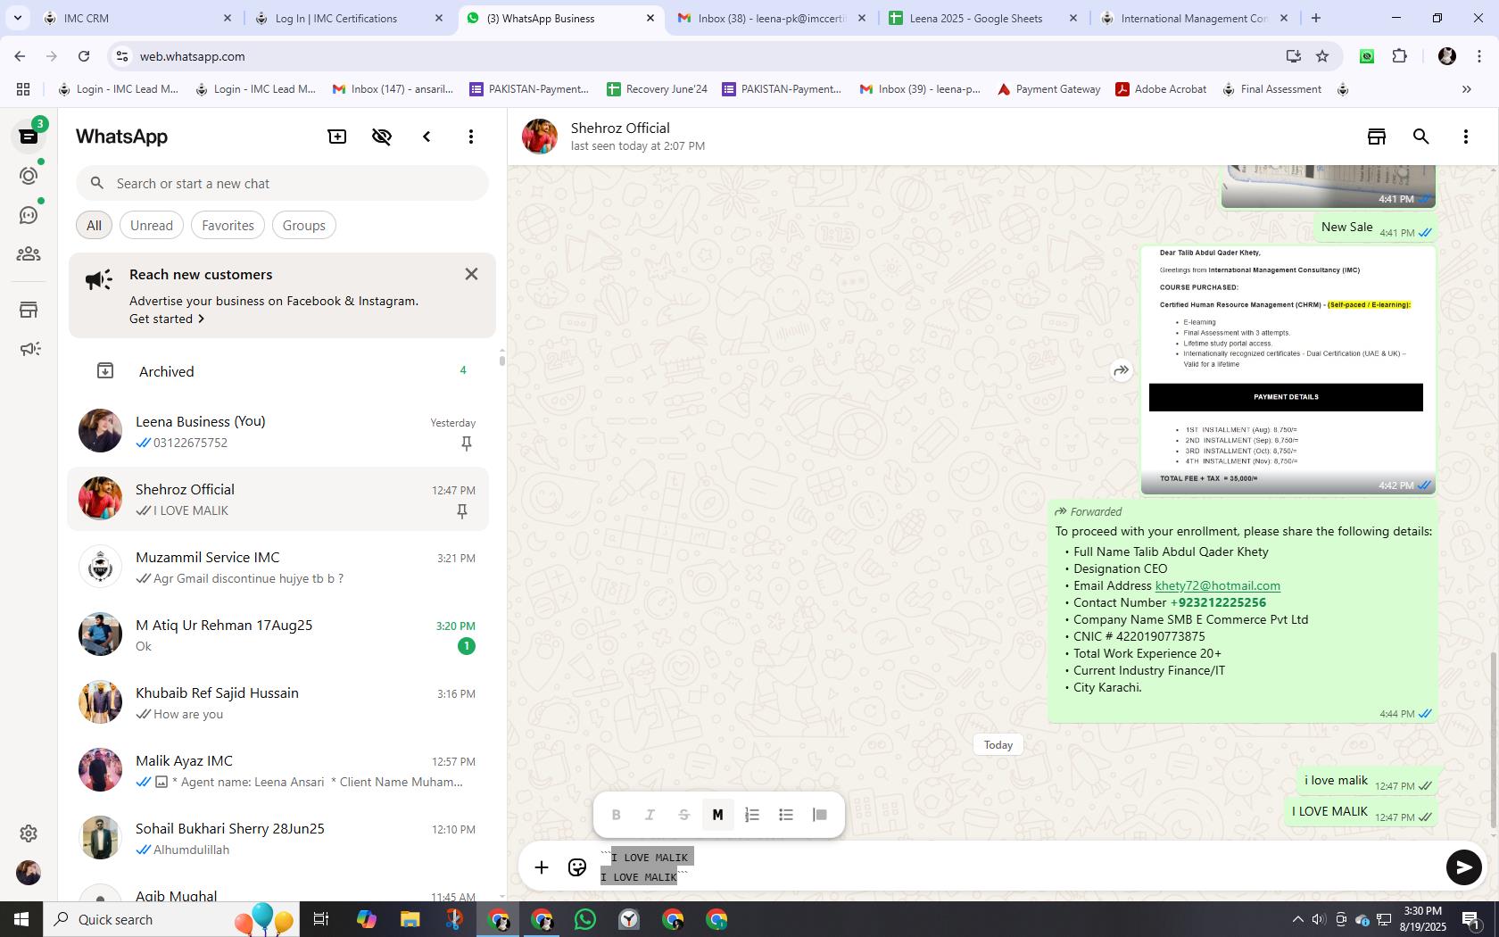Open Payment Gateway bookmark
The image size is (1499, 937).
point(1048,89)
